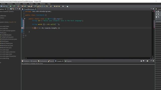Maximize the editor area
This screenshot has height=90, width=161.
[153, 9]
